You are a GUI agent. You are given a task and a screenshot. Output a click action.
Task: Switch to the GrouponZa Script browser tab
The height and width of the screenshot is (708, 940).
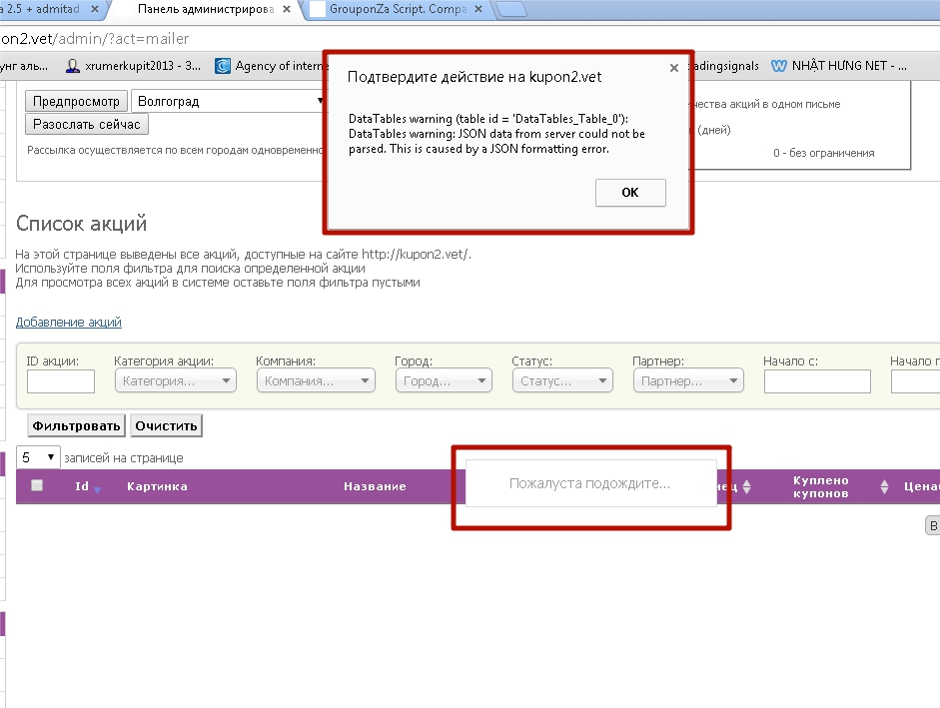point(400,11)
